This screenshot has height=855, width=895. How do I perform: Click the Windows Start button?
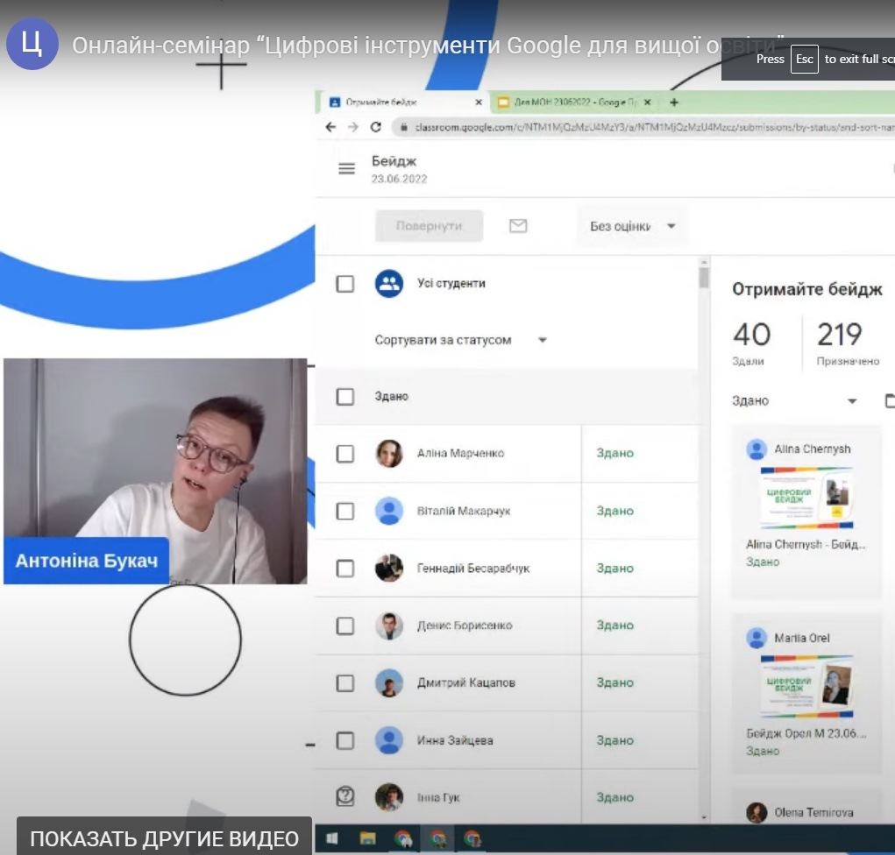point(333,838)
